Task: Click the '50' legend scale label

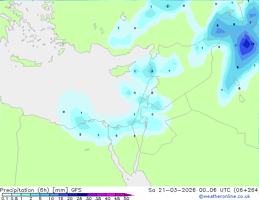Action: click(x=126, y=198)
